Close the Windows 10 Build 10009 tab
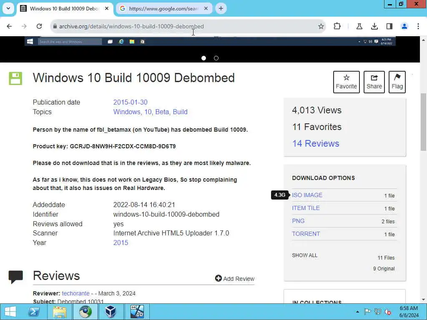The width and height of the screenshot is (427, 320). click(x=107, y=8)
